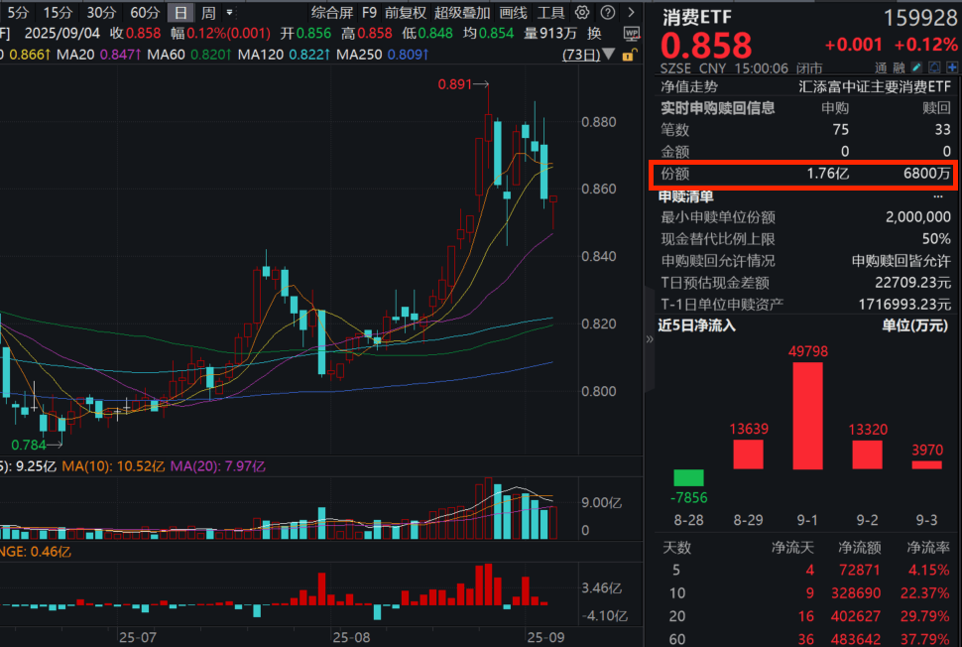The width and height of the screenshot is (962, 647).
Task: Select the pencil annotation icon beside 融
Action: pos(916,66)
